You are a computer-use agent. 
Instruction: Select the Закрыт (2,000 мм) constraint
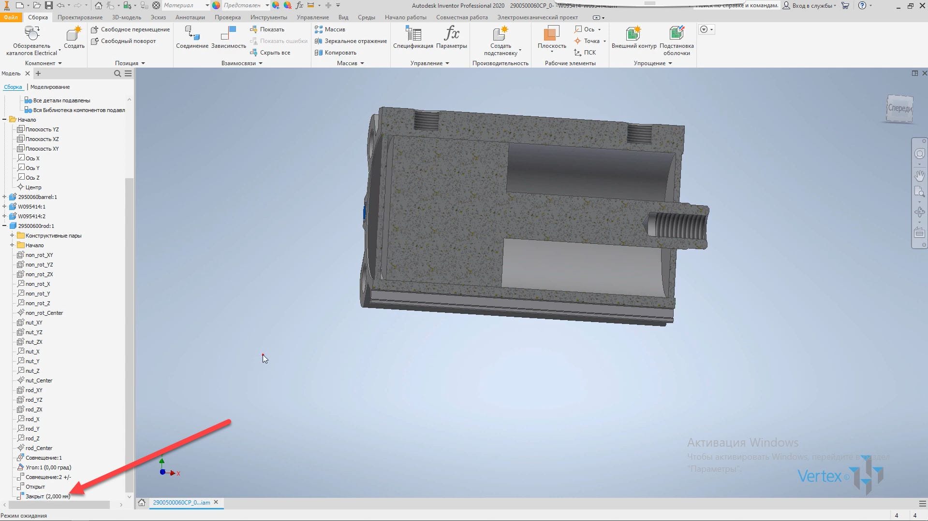coord(47,496)
